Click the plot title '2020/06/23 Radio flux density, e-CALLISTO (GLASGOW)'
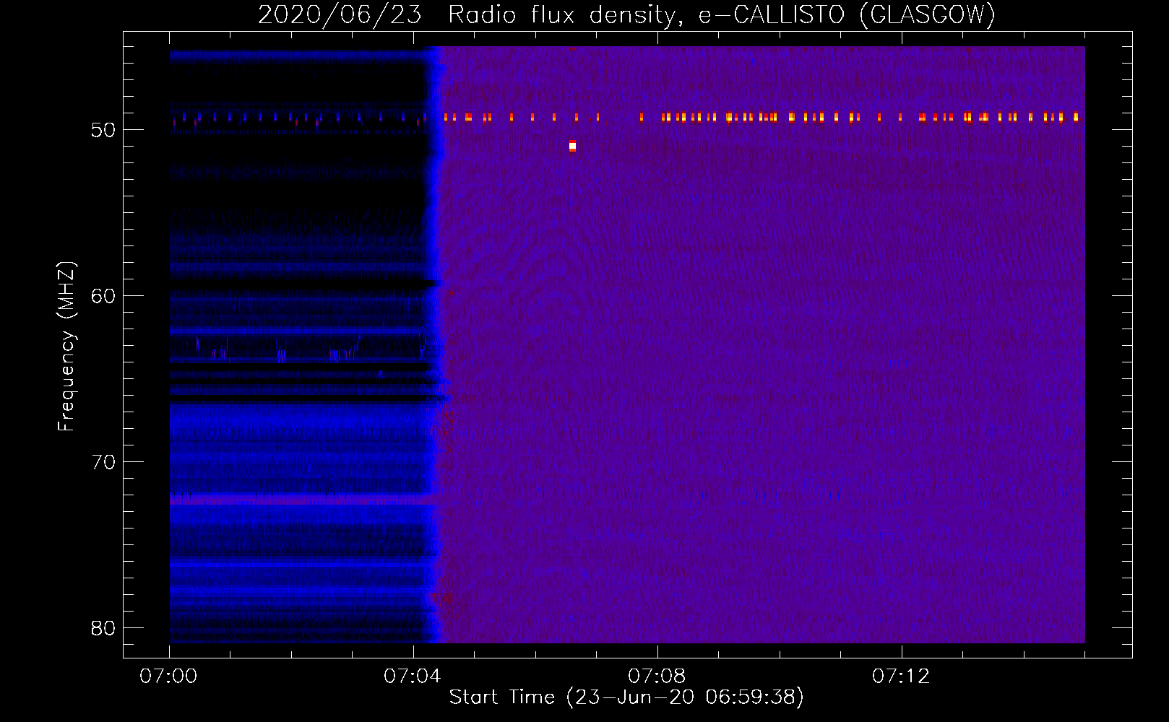 click(x=626, y=14)
